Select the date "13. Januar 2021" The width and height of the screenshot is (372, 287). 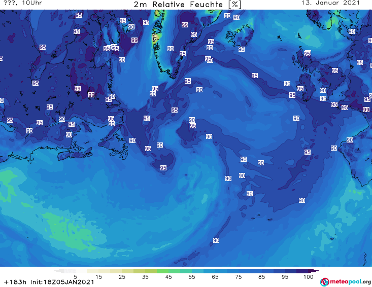(x=330, y=3)
